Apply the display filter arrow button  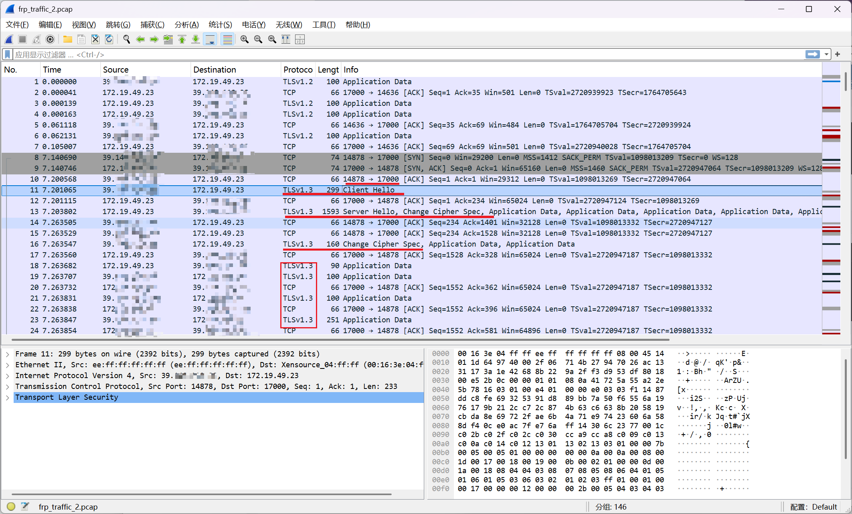click(812, 54)
